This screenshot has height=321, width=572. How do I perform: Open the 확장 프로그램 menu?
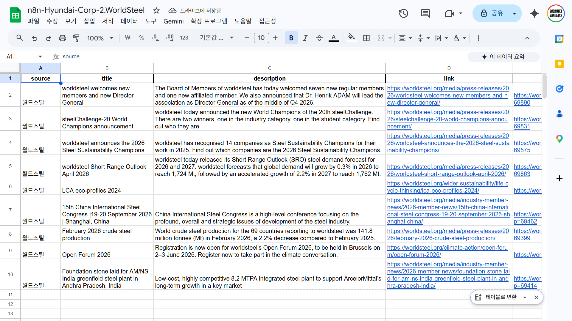pos(209,21)
